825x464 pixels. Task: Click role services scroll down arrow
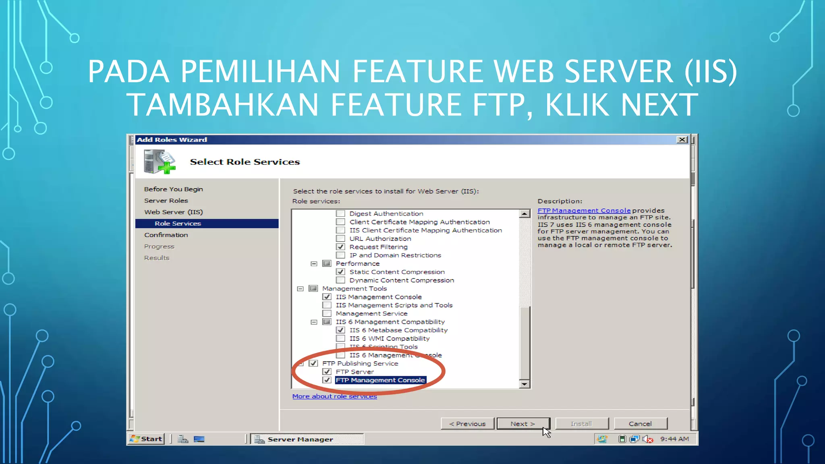pos(524,384)
